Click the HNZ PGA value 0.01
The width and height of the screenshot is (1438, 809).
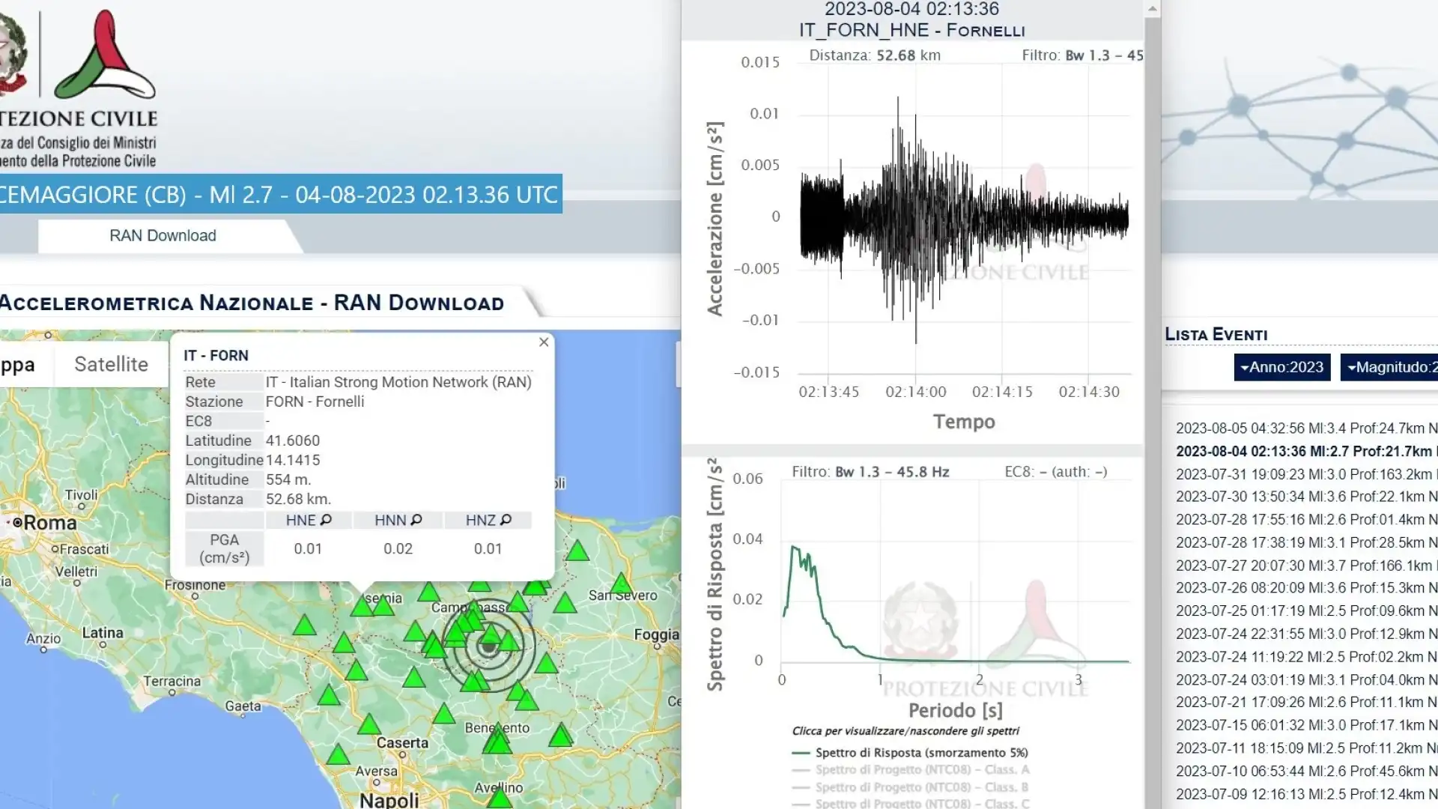tap(488, 548)
